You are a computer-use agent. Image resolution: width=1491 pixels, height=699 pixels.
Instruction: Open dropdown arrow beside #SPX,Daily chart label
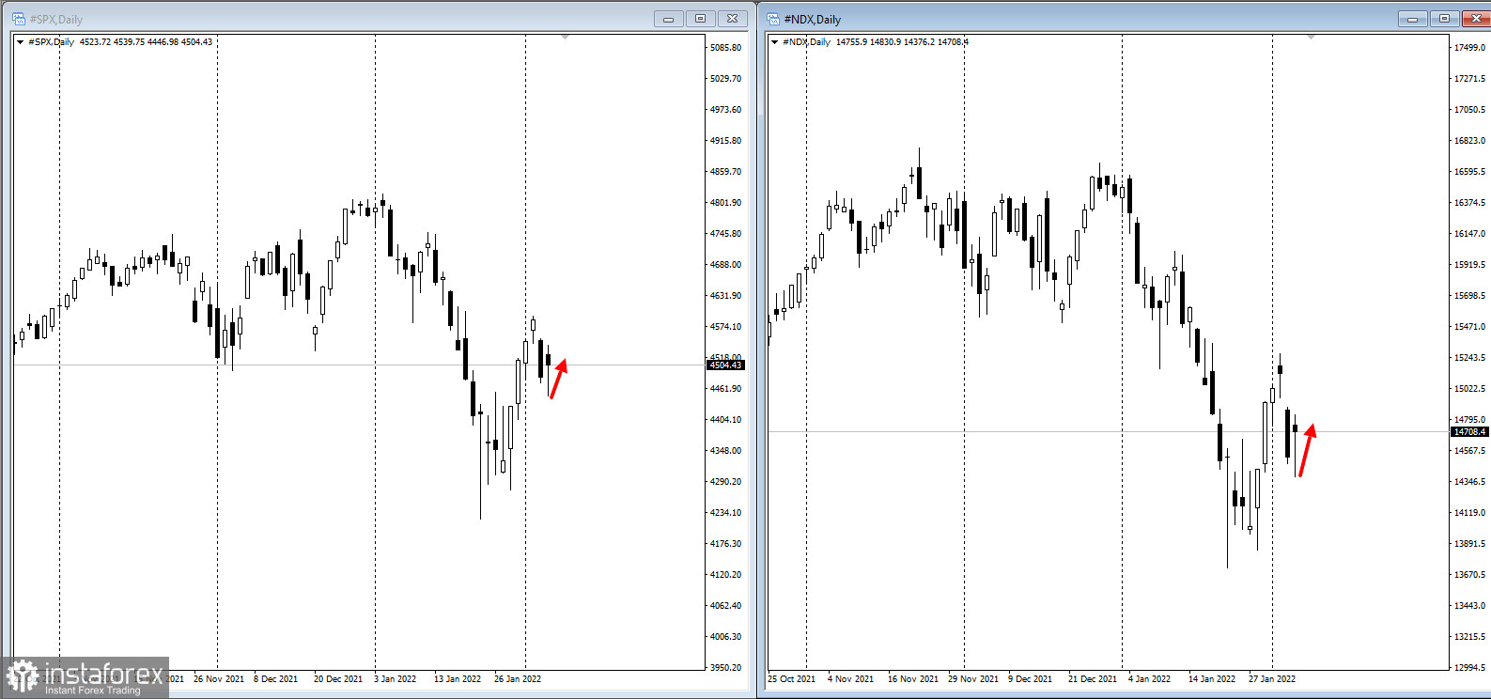[20, 41]
